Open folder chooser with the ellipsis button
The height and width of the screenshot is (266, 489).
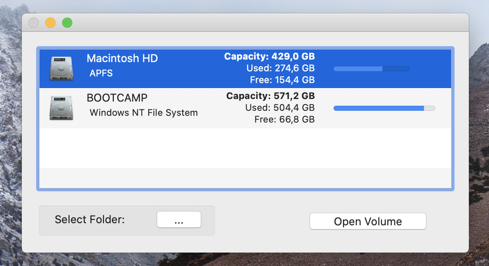179,219
